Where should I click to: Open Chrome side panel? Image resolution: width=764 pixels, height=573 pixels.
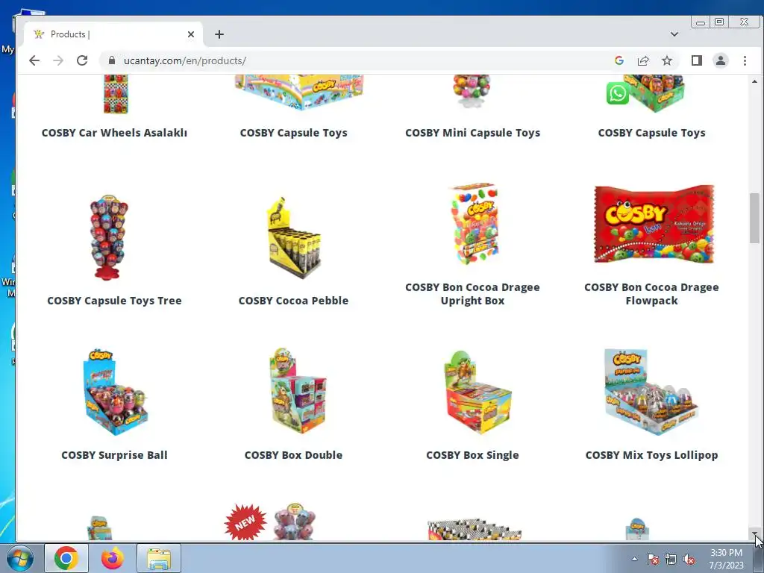pos(697,60)
